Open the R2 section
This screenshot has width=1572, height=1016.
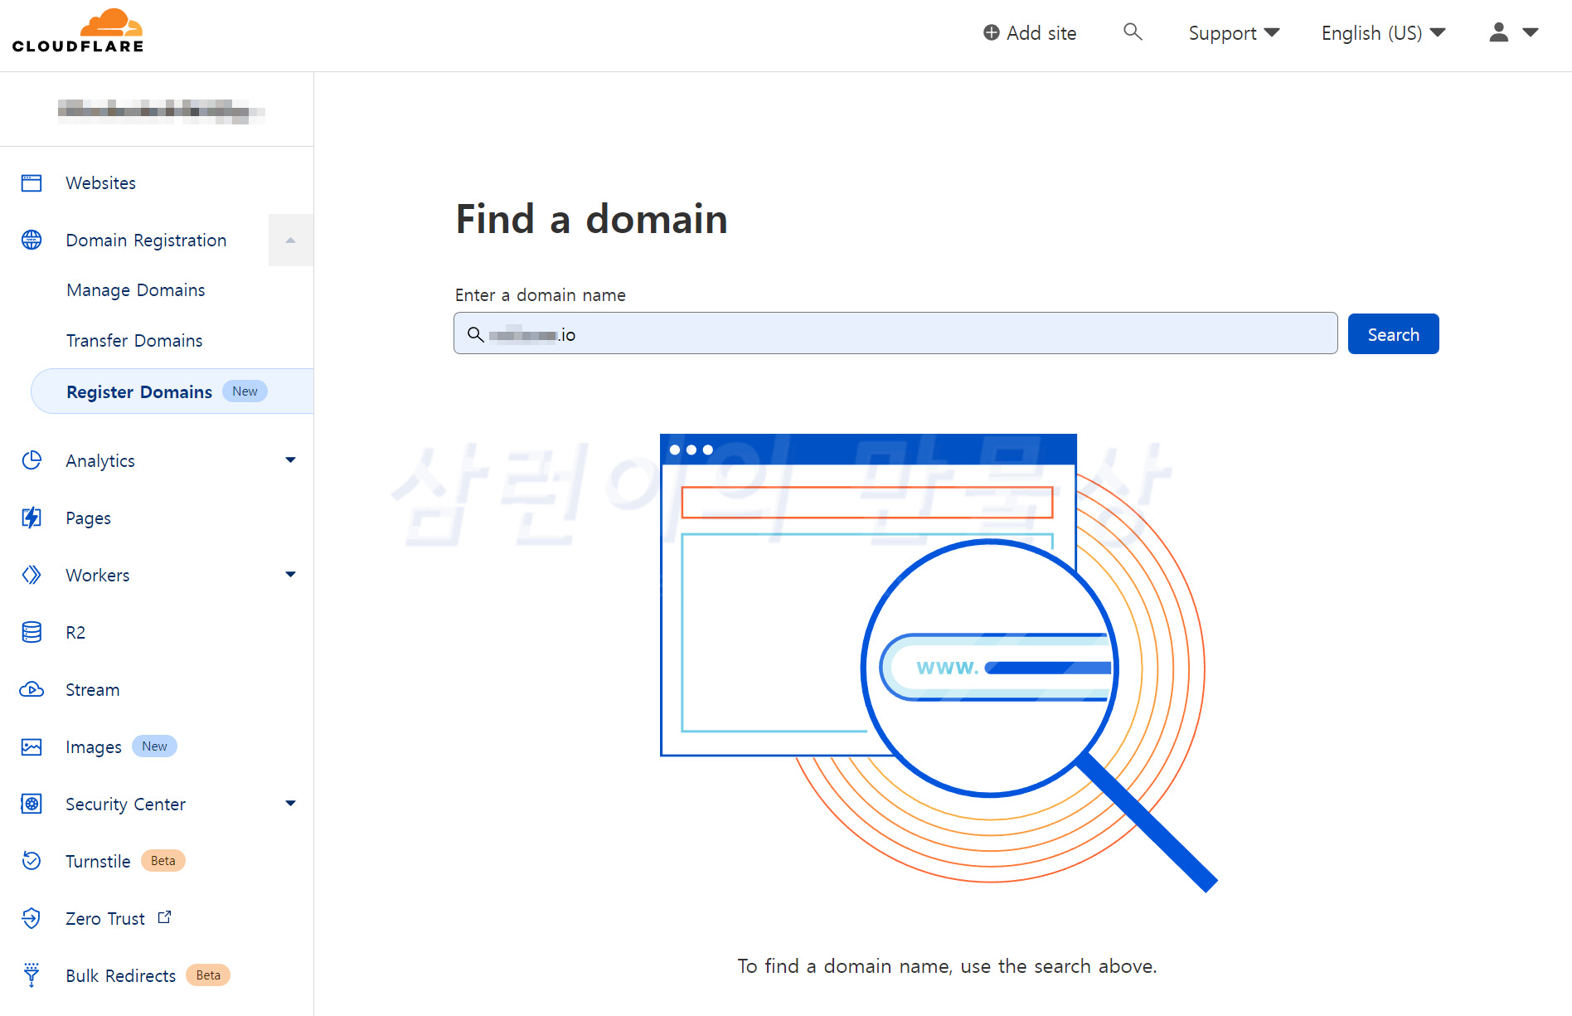click(x=75, y=633)
